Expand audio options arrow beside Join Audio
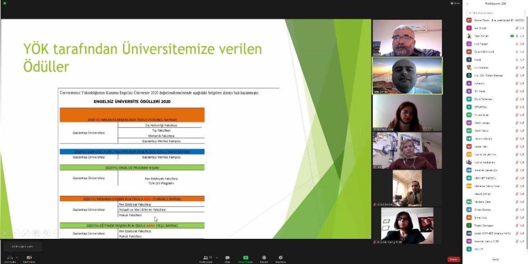The height and width of the screenshot is (264, 528). (x=16, y=257)
